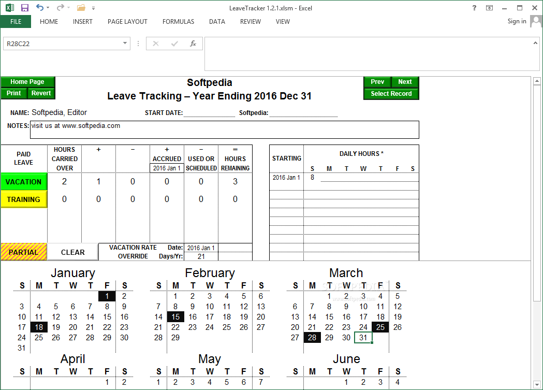Open the FILE tab

point(16,21)
